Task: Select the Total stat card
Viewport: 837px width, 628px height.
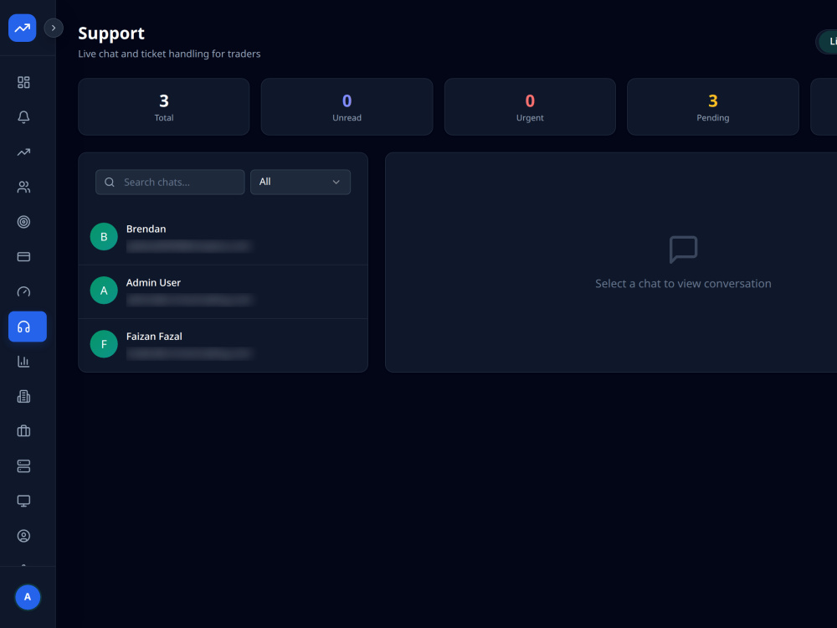Action: pyautogui.click(x=164, y=107)
